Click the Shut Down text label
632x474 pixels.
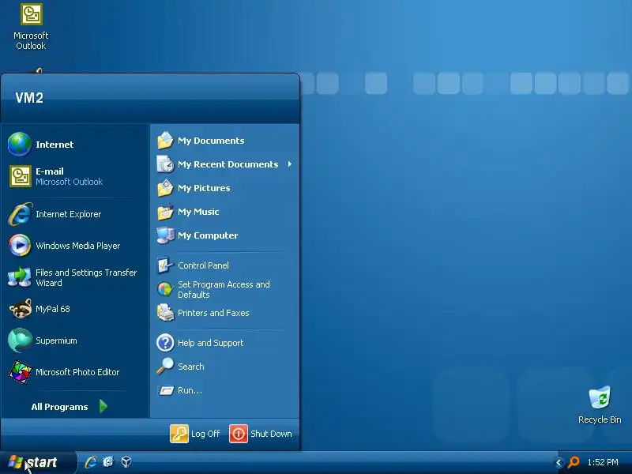(x=271, y=434)
